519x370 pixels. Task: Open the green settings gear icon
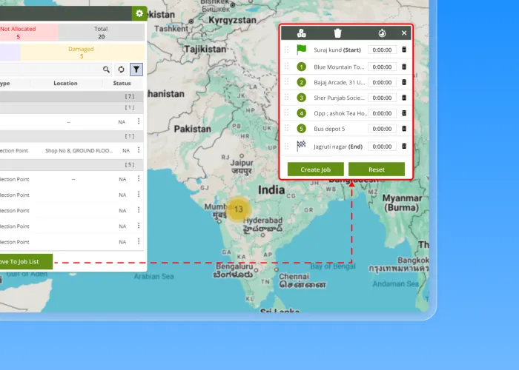pyautogui.click(x=139, y=13)
